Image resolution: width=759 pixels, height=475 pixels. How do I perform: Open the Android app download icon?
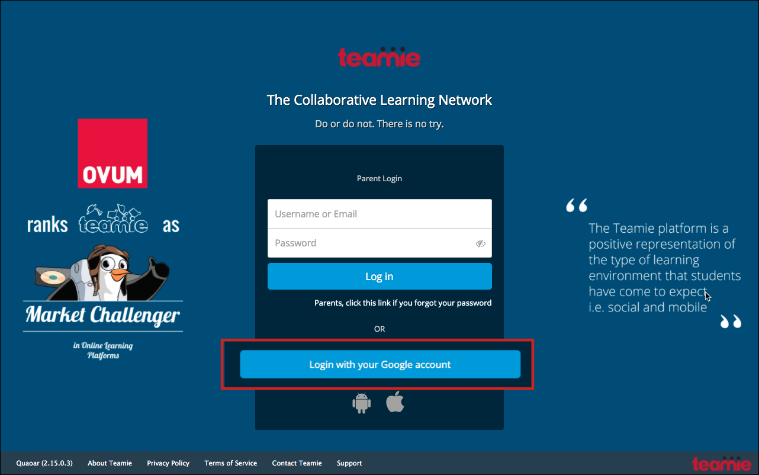pyautogui.click(x=361, y=403)
